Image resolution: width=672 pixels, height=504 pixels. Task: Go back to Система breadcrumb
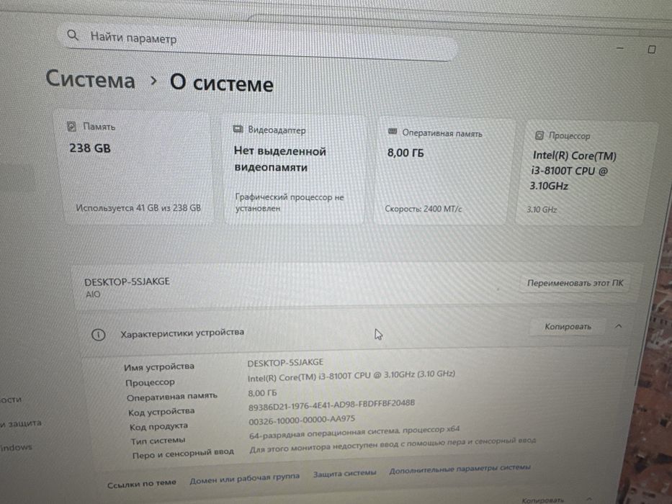(x=91, y=79)
